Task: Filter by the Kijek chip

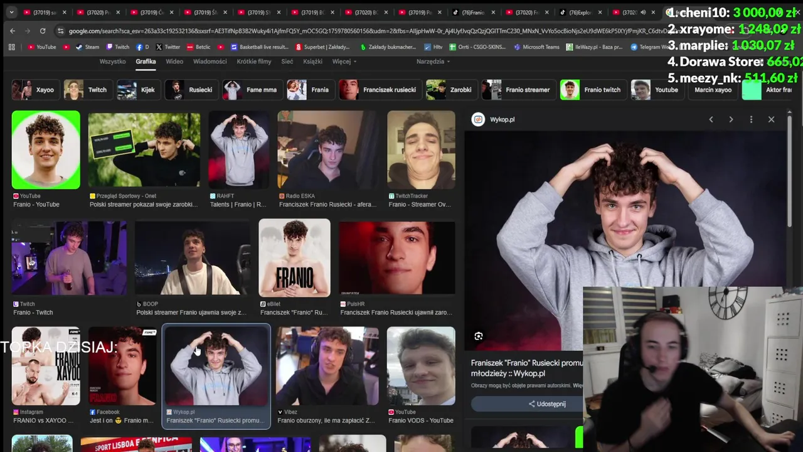Action: (137, 90)
